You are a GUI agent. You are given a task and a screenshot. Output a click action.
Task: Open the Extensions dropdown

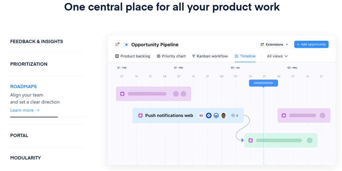point(274,44)
